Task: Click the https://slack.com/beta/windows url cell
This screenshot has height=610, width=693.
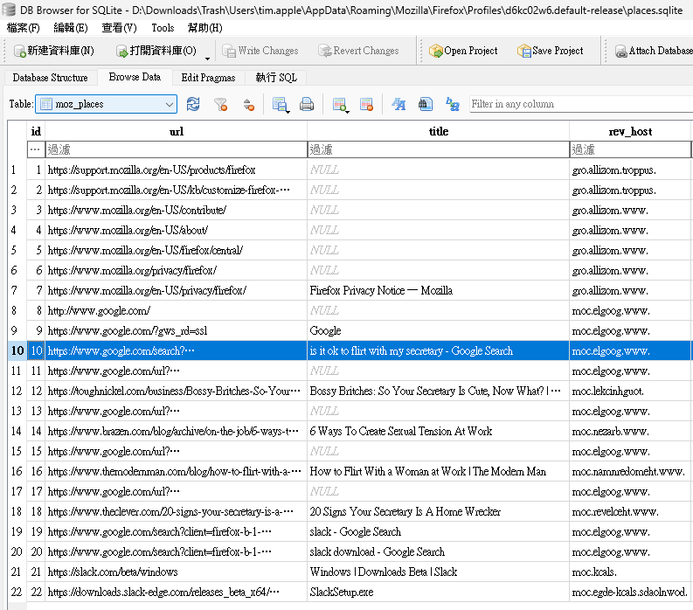Action: [176, 572]
